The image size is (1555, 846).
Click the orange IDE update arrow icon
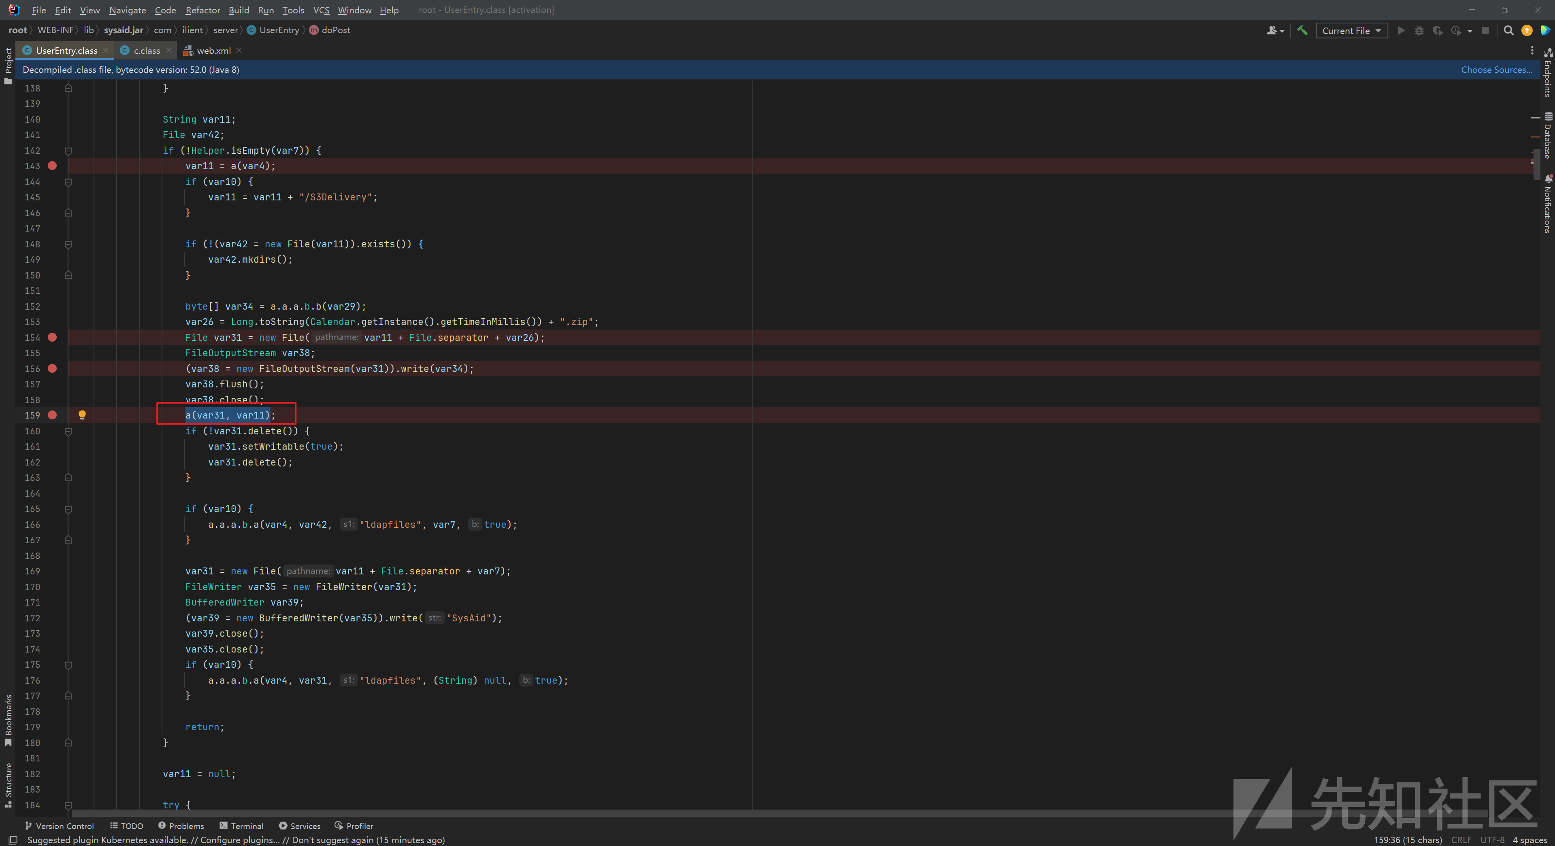pyautogui.click(x=1527, y=30)
